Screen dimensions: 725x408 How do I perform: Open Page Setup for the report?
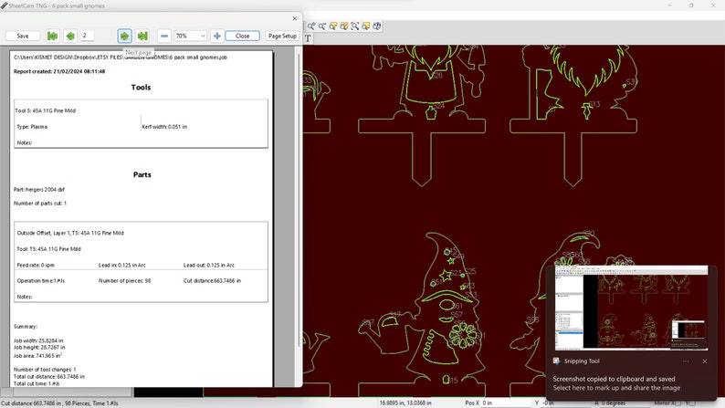[x=282, y=36]
